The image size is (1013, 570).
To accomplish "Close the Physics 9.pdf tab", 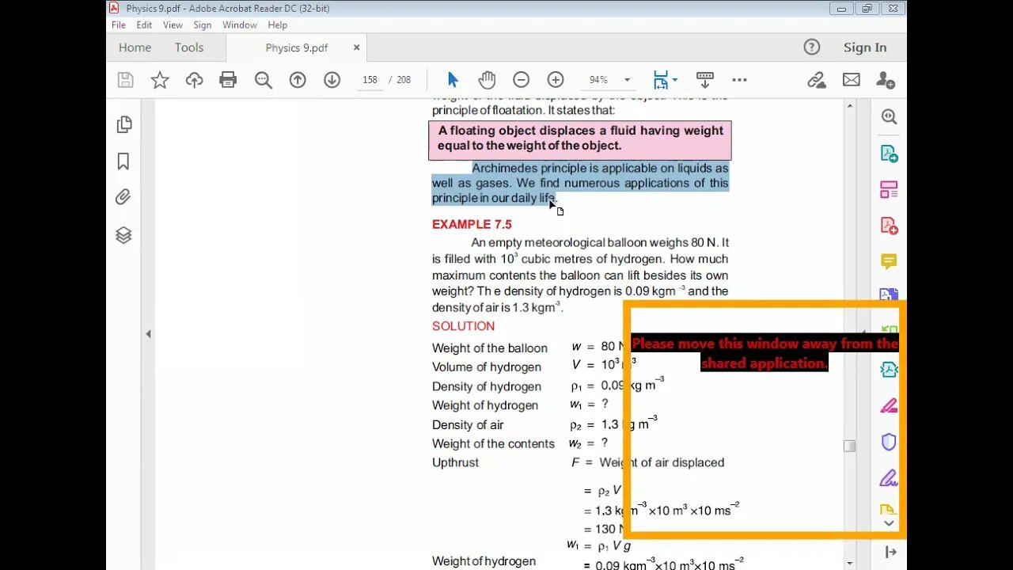I will (356, 47).
